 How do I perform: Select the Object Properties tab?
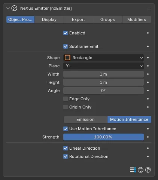pos(20,19)
